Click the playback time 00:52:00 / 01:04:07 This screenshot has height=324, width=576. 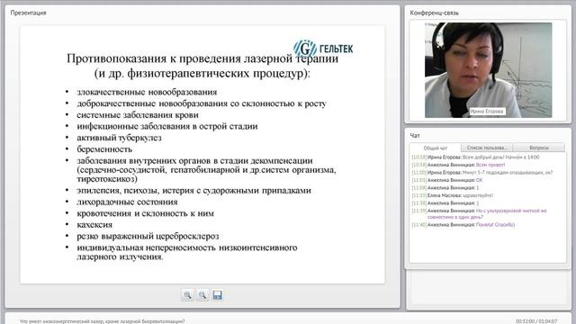pyautogui.click(x=536, y=321)
